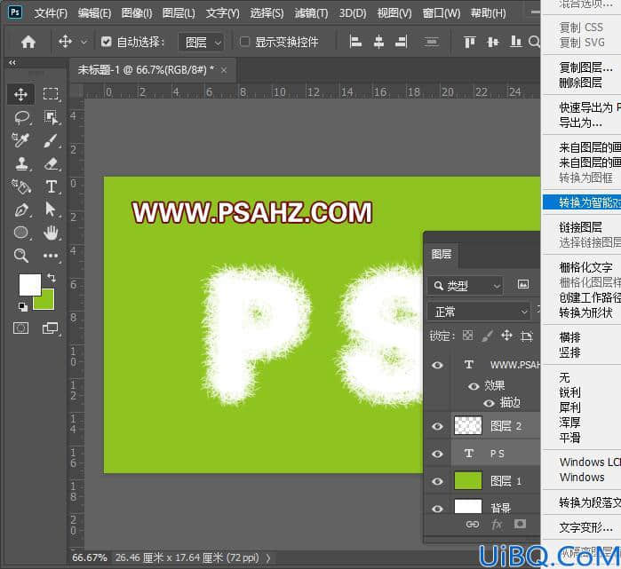Hide layer 图层 1
Image resolution: width=621 pixels, height=569 pixels.
coord(438,481)
